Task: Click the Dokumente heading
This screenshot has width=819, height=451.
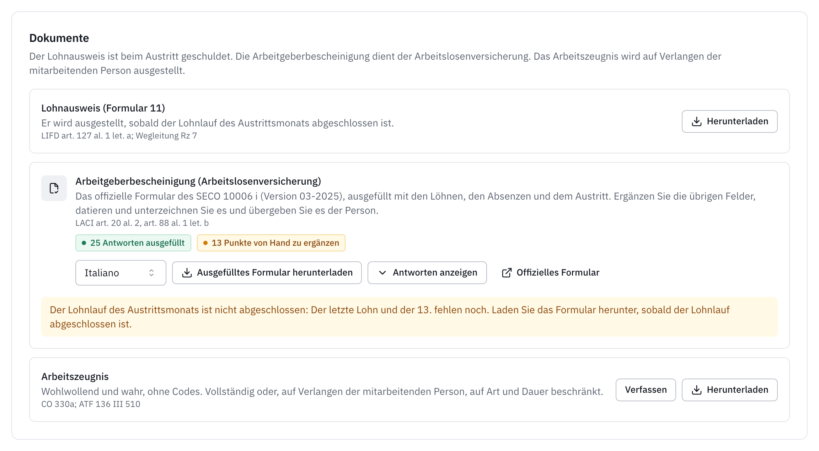Action: click(x=59, y=38)
